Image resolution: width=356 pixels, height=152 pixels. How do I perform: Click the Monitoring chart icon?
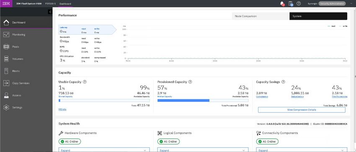click(x=6, y=35)
